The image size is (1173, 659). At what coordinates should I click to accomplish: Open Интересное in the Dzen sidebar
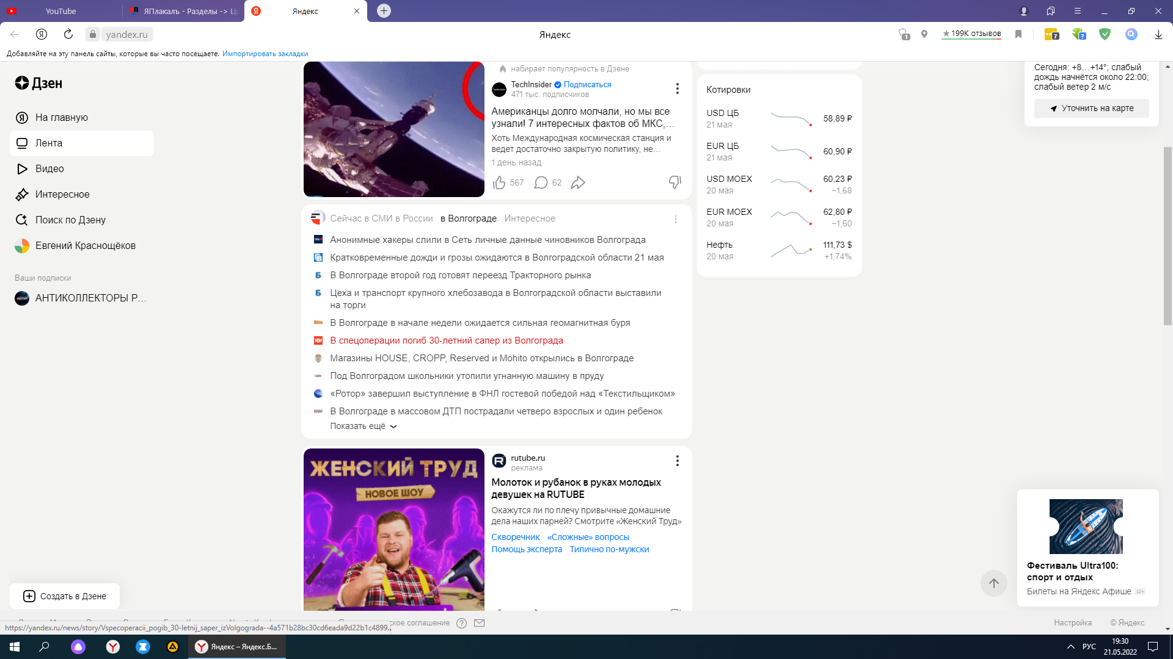82,195
